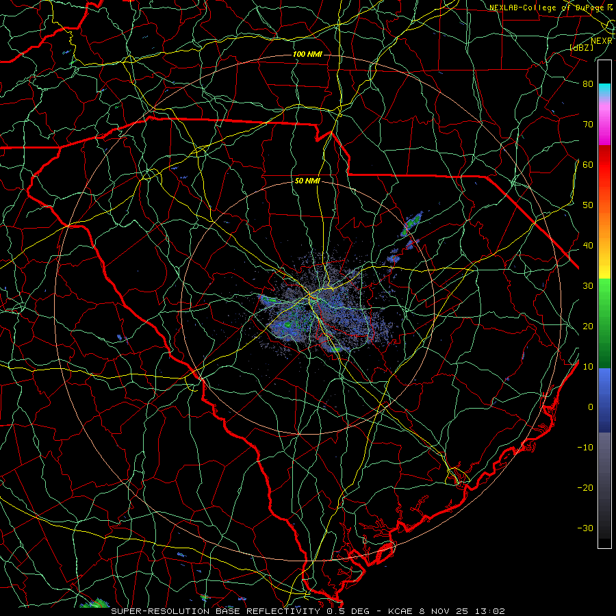616x616 pixels.
Task: Click the -30 value on the dBZ scale
Action: pyautogui.click(x=585, y=528)
